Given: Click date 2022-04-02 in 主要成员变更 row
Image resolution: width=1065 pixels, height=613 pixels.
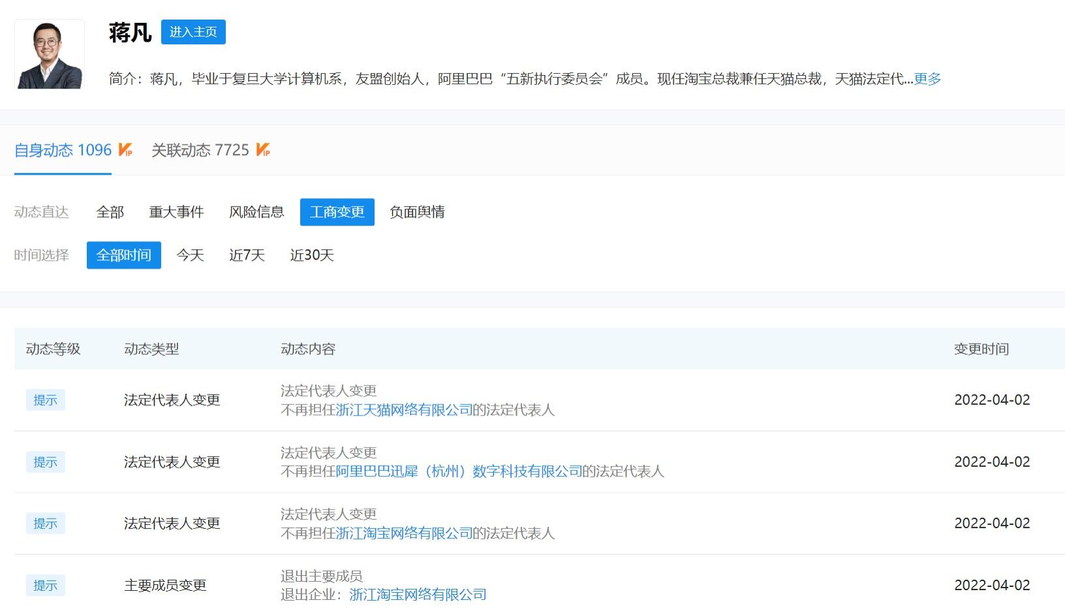Looking at the screenshot, I should pos(992,586).
